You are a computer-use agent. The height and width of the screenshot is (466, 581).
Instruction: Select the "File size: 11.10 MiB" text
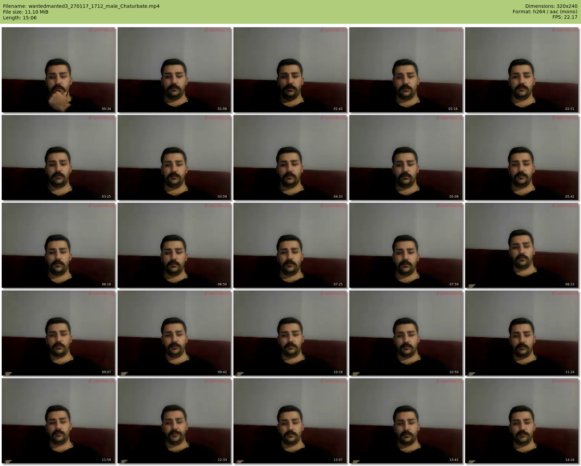25,12
